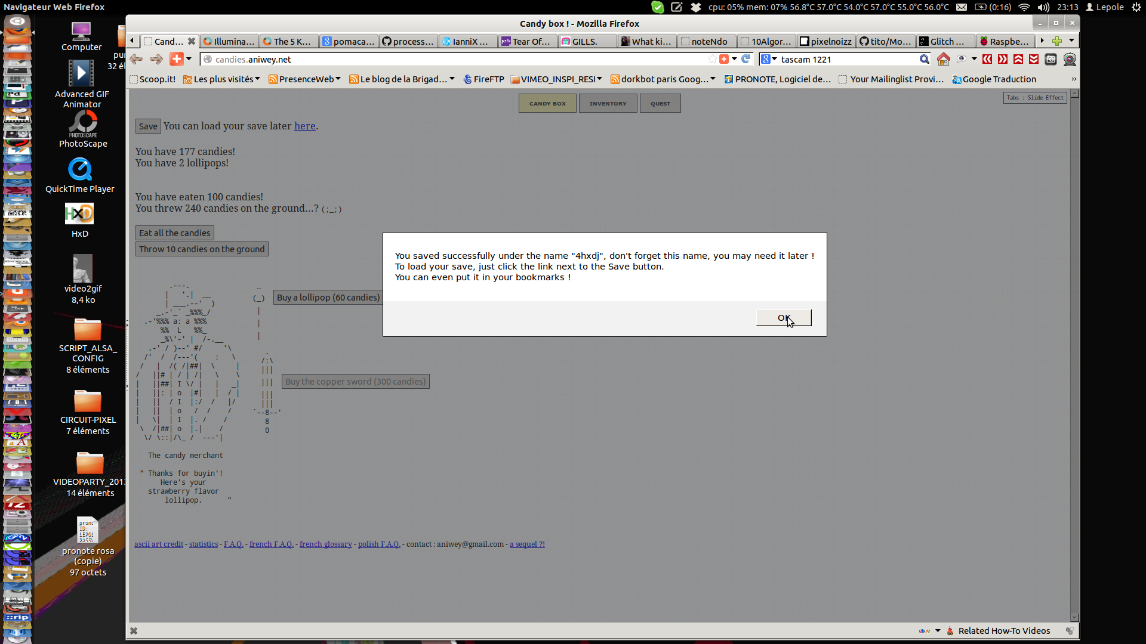Toggle the bookmark star in URL bar
1146x644 pixels.
point(711,59)
